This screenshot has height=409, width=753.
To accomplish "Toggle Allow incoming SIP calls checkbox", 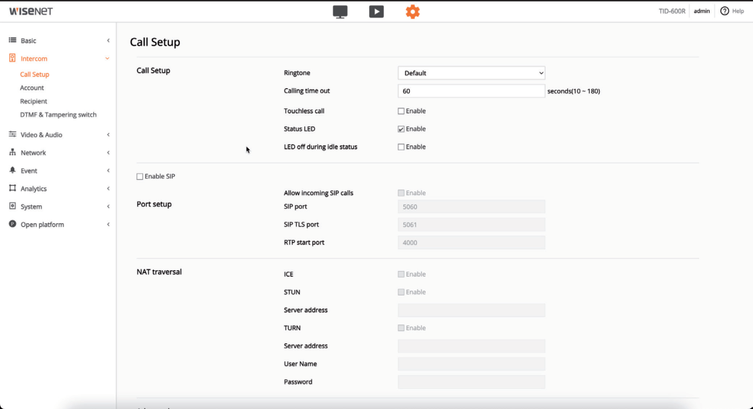I will click(401, 193).
